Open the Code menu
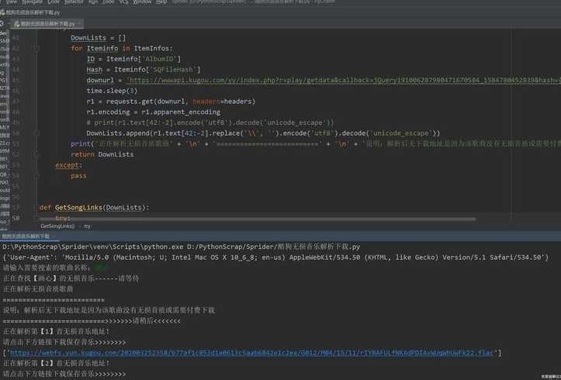 pyautogui.click(x=54, y=2)
